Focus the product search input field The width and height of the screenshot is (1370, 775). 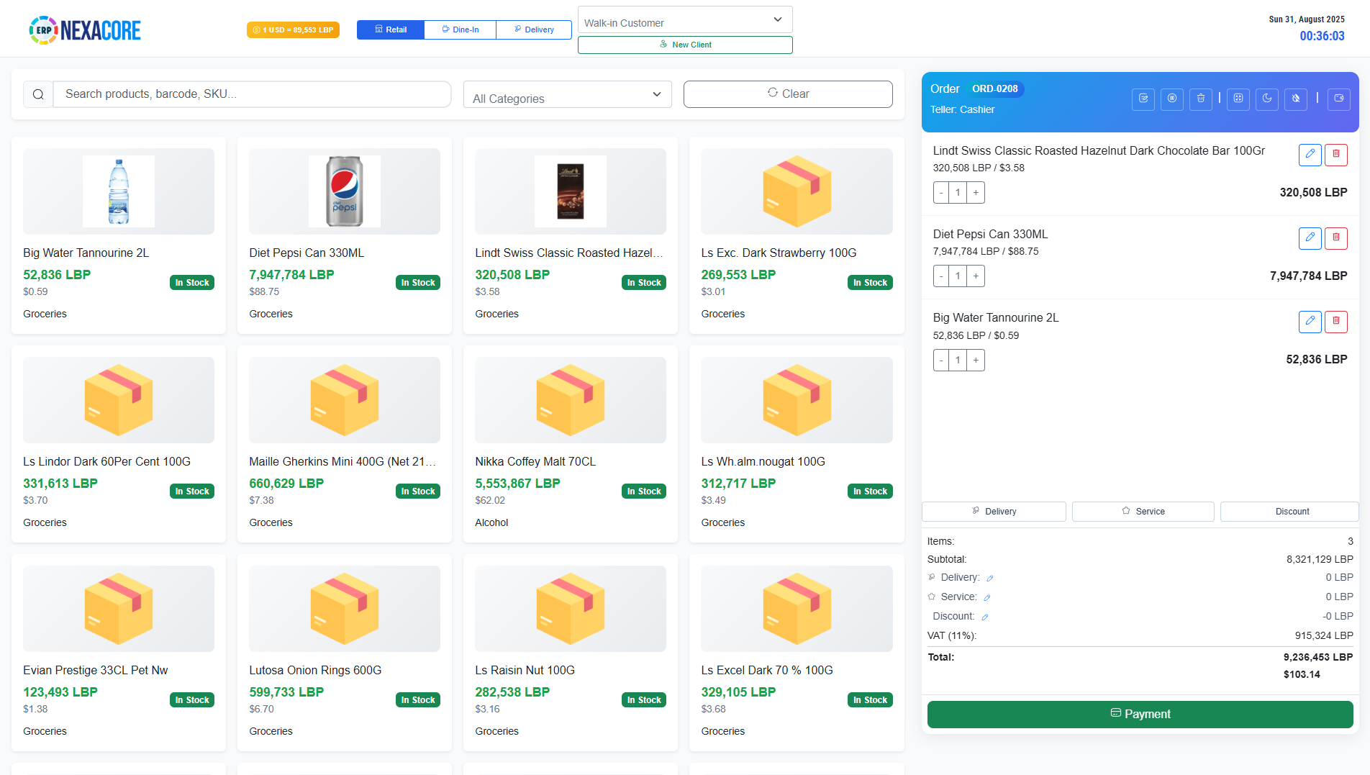[x=252, y=94]
